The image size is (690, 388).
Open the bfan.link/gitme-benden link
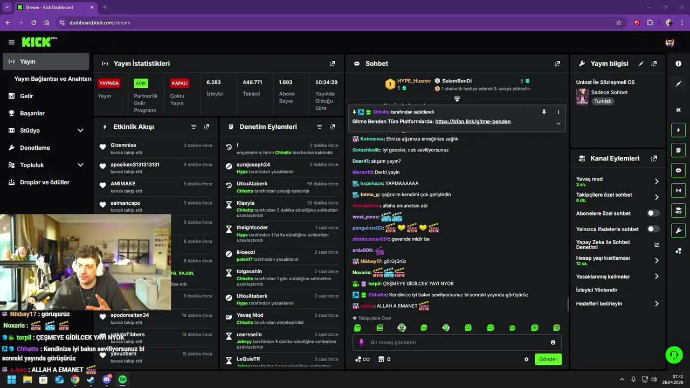(x=473, y=122)
